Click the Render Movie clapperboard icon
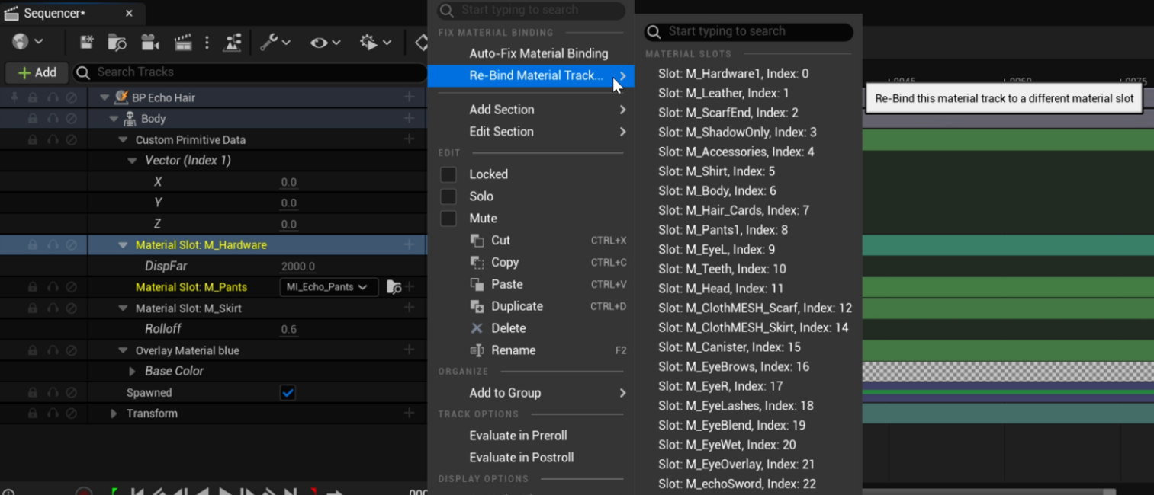 (183, 43)
